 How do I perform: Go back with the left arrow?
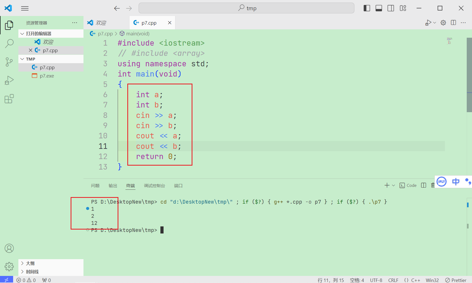click(x=117, y=8)
